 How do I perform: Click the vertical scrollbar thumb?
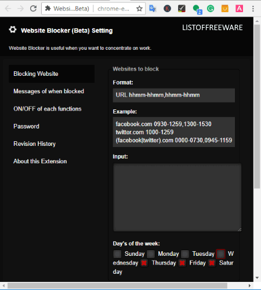click(x=257, y=107)
